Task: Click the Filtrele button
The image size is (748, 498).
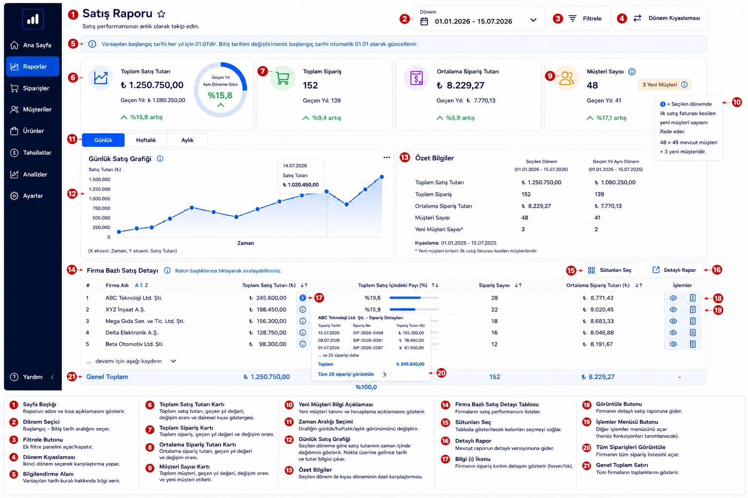Action: click(582, 18)
